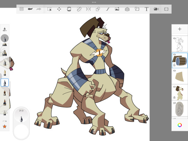Pick the Flood Fill bucket tool
188x141 pixels.
[69, 9]
